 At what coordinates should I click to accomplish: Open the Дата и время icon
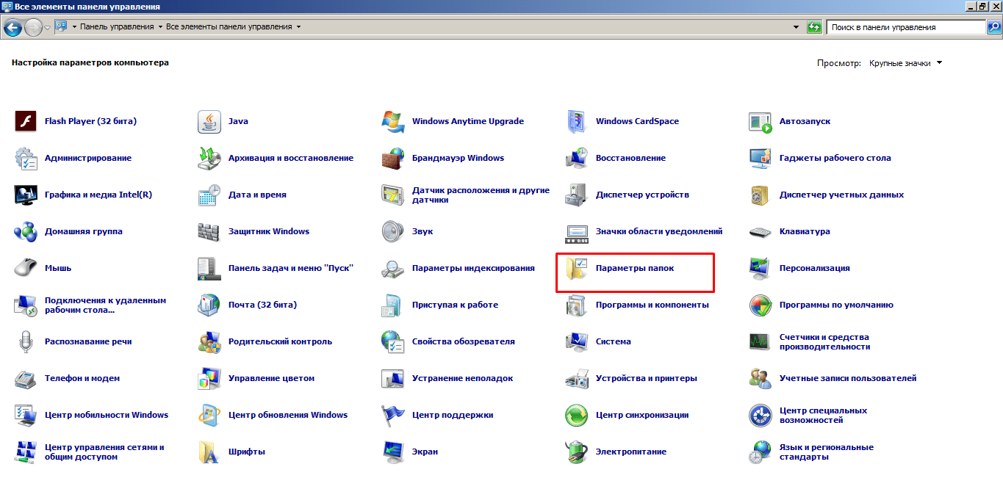209,195
